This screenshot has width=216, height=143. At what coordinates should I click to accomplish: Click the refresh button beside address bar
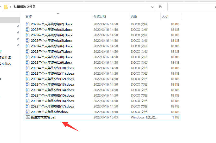(x=160, y=7)
